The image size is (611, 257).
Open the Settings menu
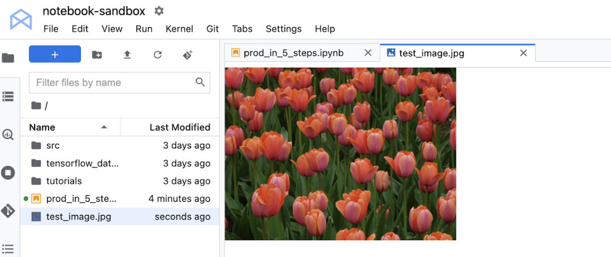click(x=283, y=29)
